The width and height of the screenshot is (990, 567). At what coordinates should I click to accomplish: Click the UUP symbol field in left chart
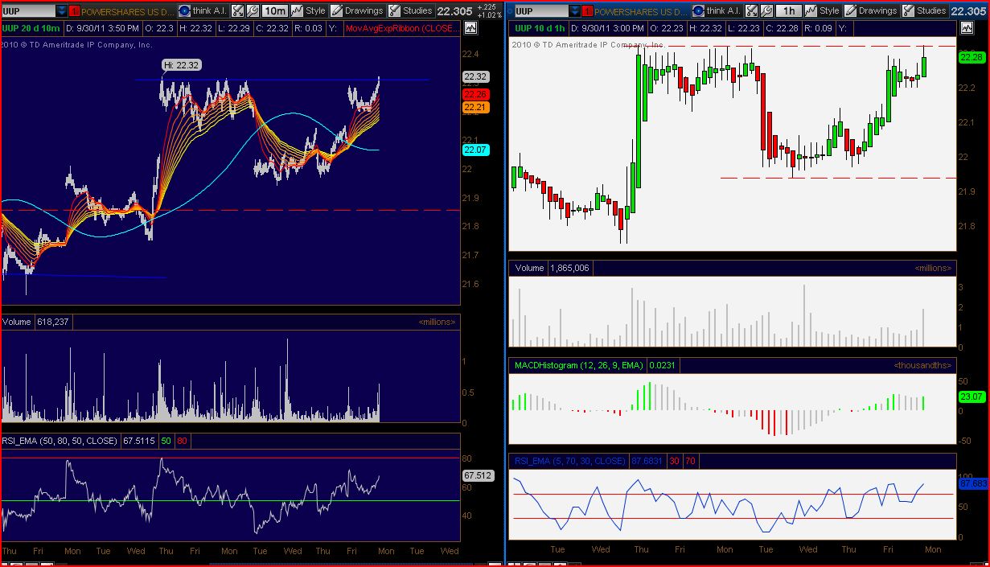(28, 10)
